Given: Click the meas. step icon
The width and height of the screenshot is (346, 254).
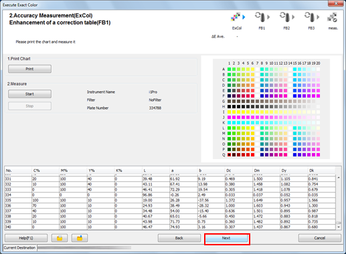Looking at the screenshot, I should pos(332,17).
